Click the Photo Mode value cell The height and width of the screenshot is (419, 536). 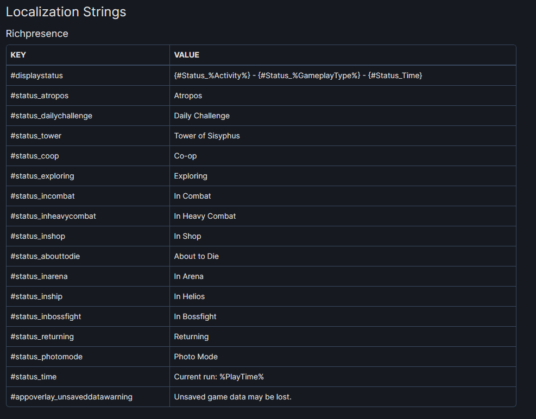pyautogui.click(x=196, y=357)
